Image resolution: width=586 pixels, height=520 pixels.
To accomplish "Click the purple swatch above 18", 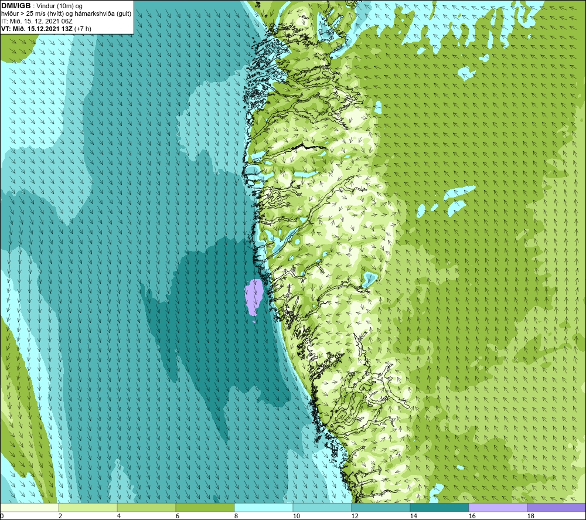I will pyautogui.click(x=557, y=507).
